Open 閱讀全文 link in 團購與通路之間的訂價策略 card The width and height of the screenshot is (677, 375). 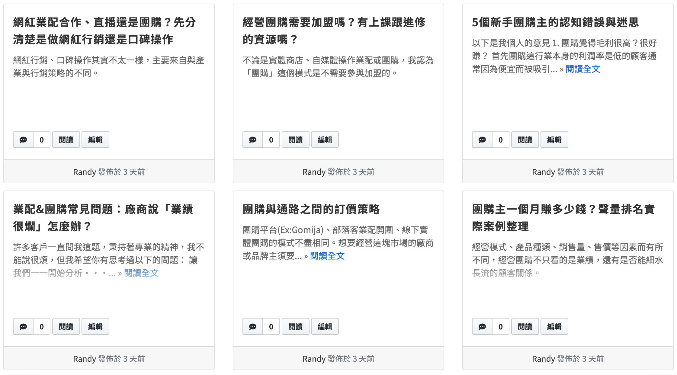coord(327,256)
